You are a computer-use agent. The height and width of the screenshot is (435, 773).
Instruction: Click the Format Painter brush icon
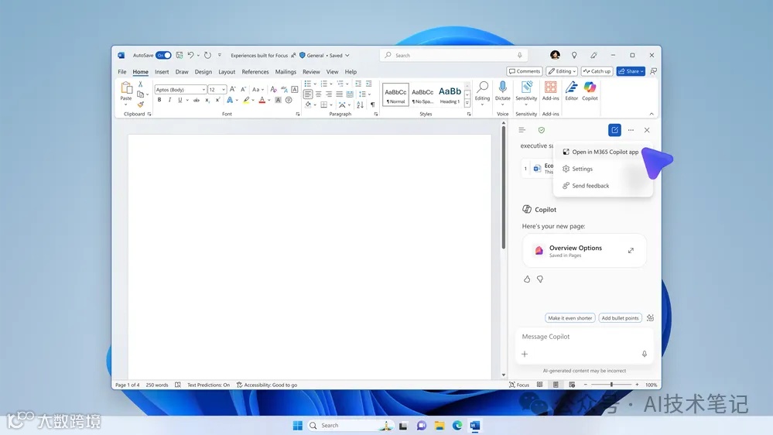pyautogui.click(x=141, y=104)
